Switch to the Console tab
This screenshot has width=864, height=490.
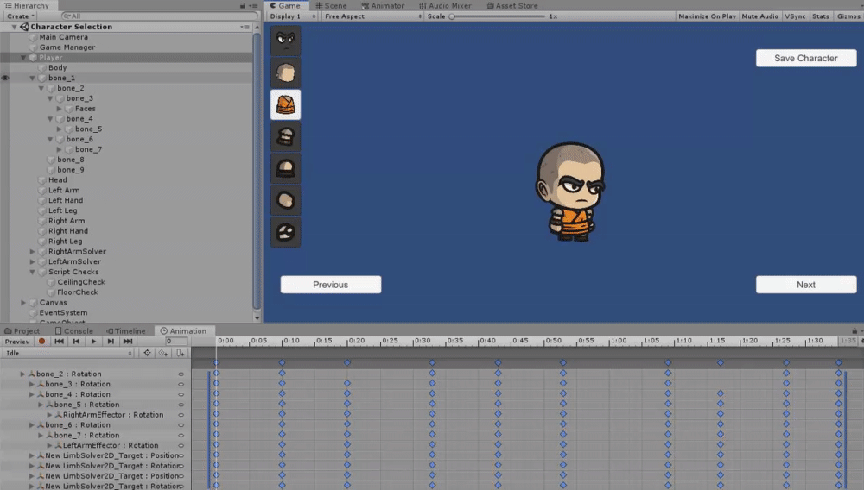(x=73, y=331)
